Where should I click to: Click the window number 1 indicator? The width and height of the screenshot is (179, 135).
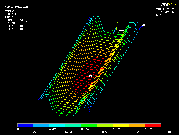[x=3, y=4]
